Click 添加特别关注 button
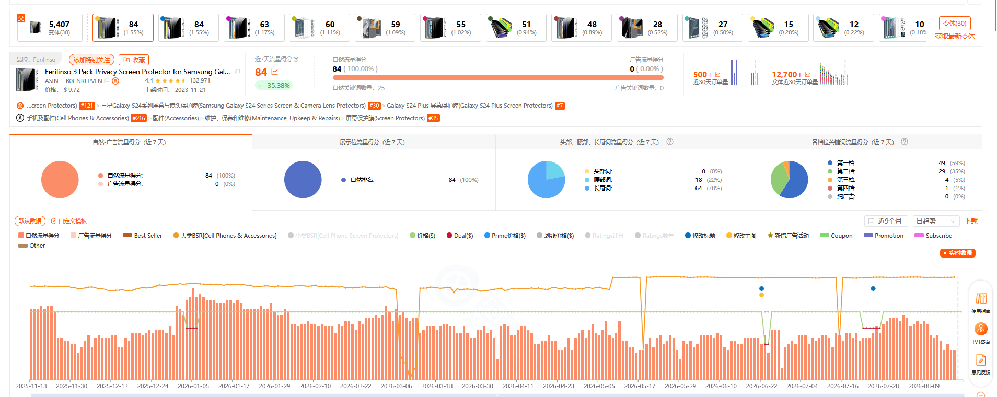 point(91,60)
